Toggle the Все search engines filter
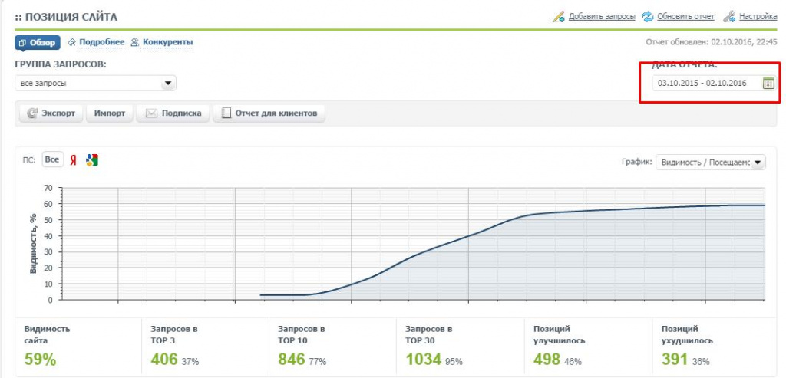786x378 pixels. click(52, 159)
